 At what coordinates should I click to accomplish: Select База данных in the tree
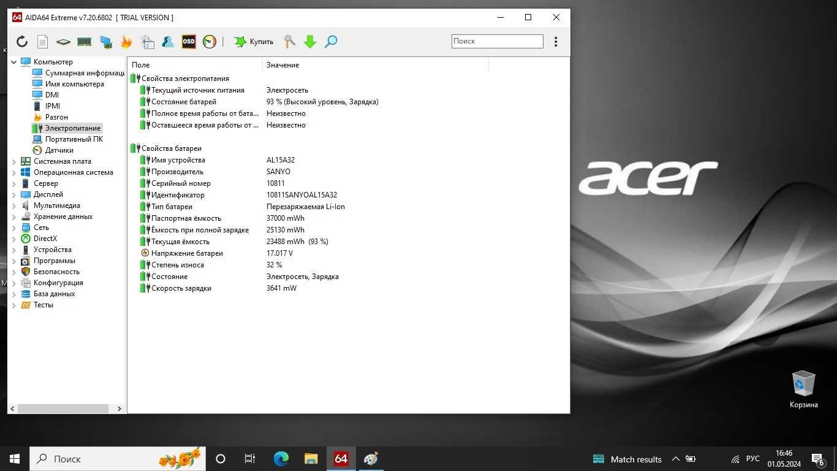pyautogui.click(x=48, y=294)
